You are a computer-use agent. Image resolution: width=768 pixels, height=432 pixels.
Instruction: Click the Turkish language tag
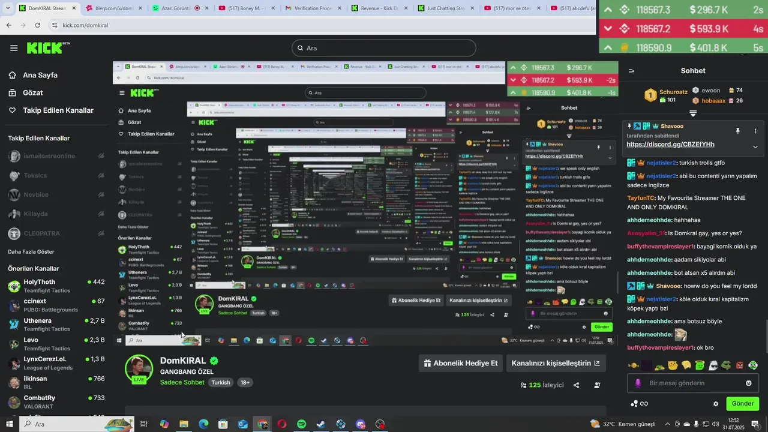tap(220, 382)
